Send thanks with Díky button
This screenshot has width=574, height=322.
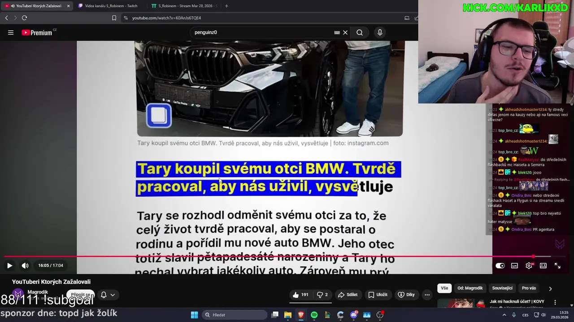coord(406,295)
